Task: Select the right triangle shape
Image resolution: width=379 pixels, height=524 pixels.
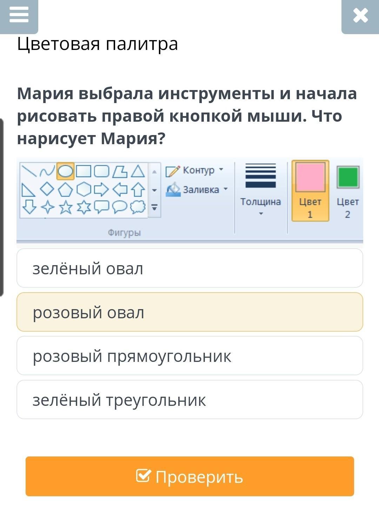Action: pos(28,190)
